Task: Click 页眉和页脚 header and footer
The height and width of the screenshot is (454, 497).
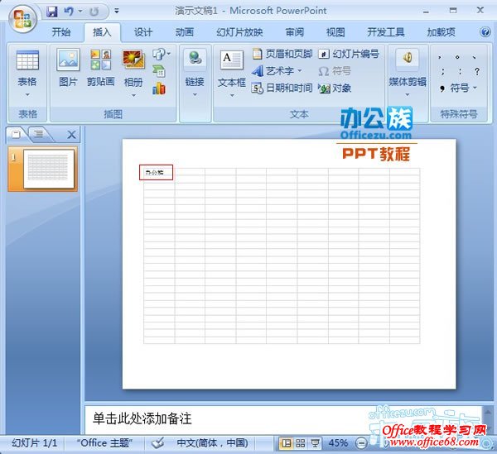Action: click(x=282, y=54)
